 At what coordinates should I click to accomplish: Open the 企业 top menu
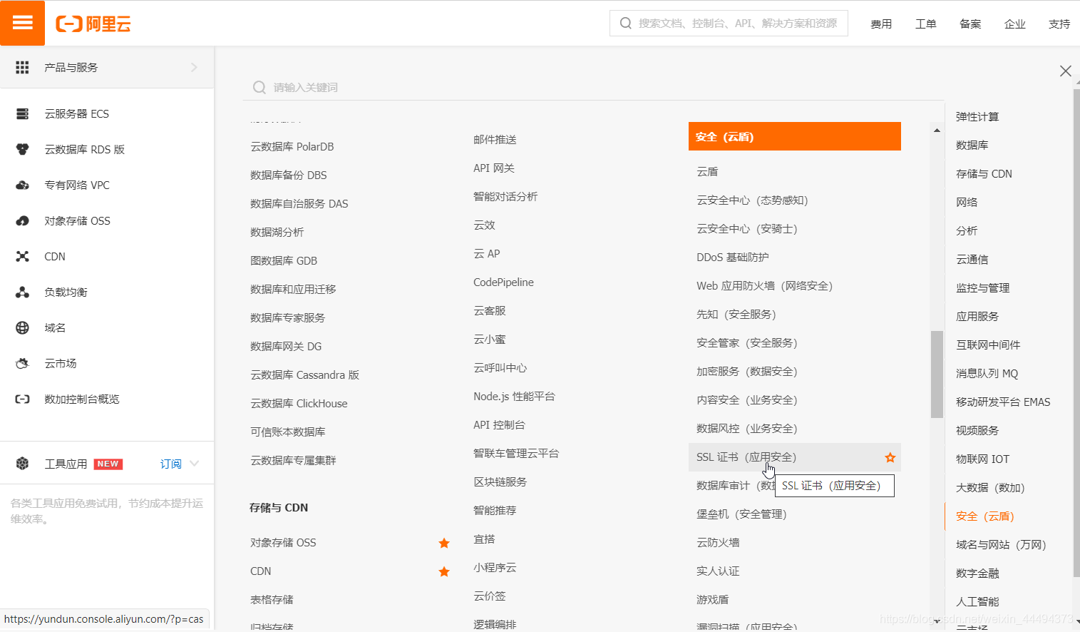[x=1015, y=24]
